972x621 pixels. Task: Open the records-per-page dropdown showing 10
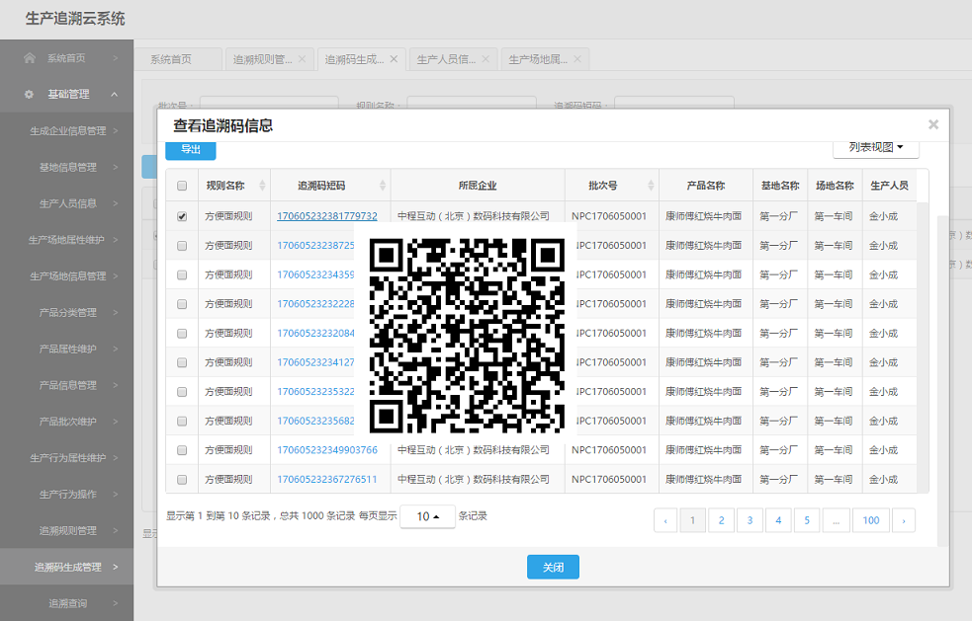[427, 516]
